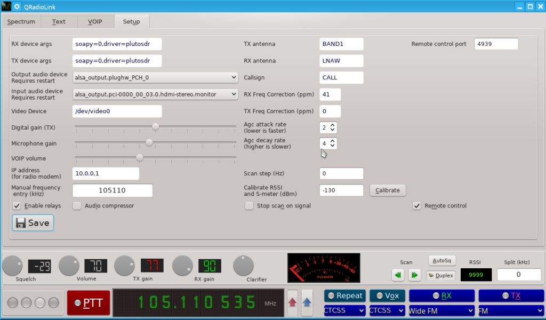Click the Calibrate button
546x320 pixels.
388,190
